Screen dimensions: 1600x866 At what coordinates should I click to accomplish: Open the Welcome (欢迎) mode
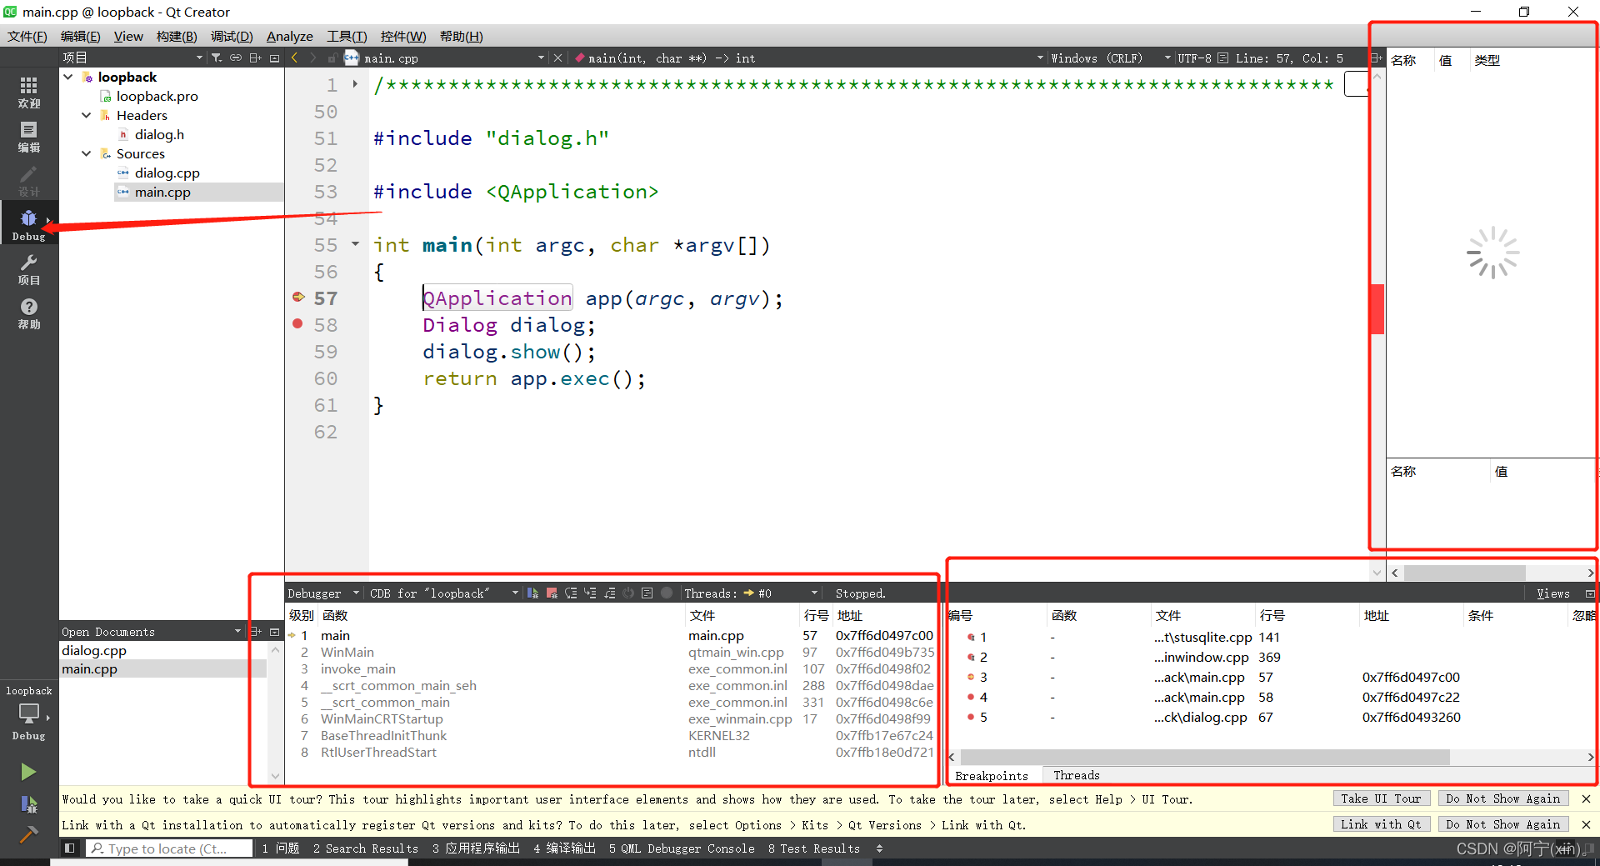coord(28,92)
